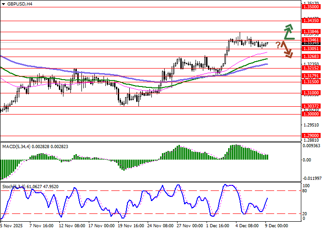Select the 1.31500 price level label

[311, 82]
